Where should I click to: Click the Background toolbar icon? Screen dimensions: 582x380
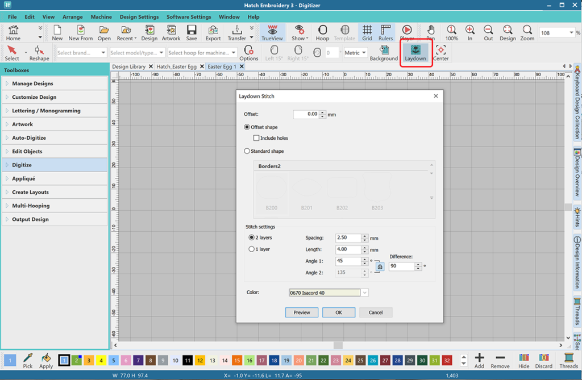click(x=384, y=52)
